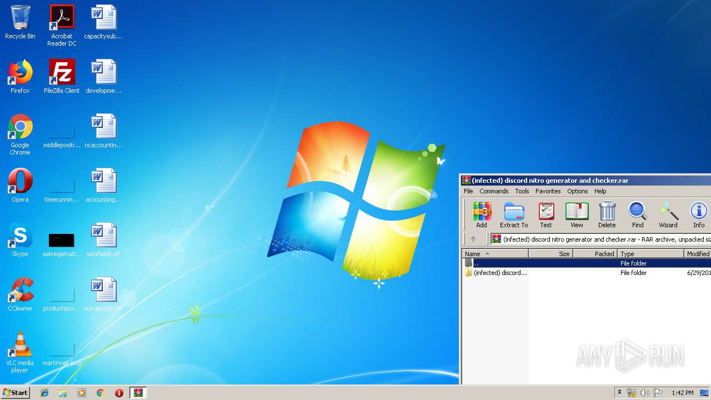
Task: Open the Favorites menu
Action: click(548, 191)
